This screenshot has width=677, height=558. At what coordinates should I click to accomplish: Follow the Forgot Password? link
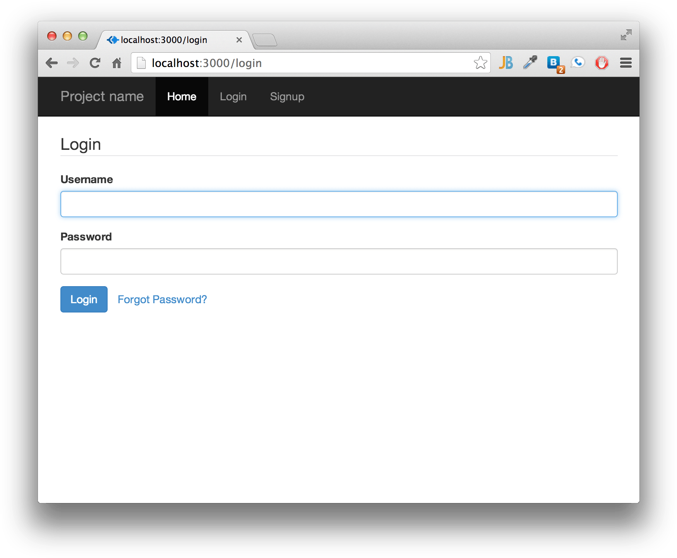[x=162, y=299]
